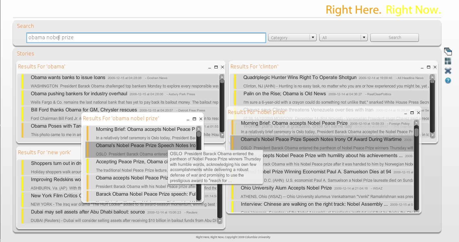Minimize the Results For 'nobel prize' window
The image size is (459, 242).
click(x=406, y=113)
